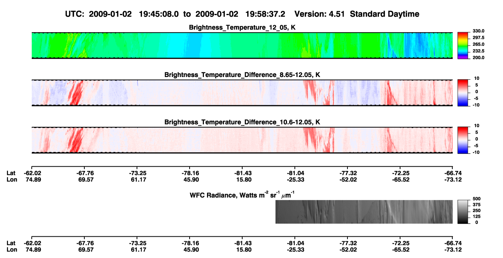Click the Standard Daytime label in header
This screenshot has height=258, width=503.
pyautogui.click(x=384, y=14)
